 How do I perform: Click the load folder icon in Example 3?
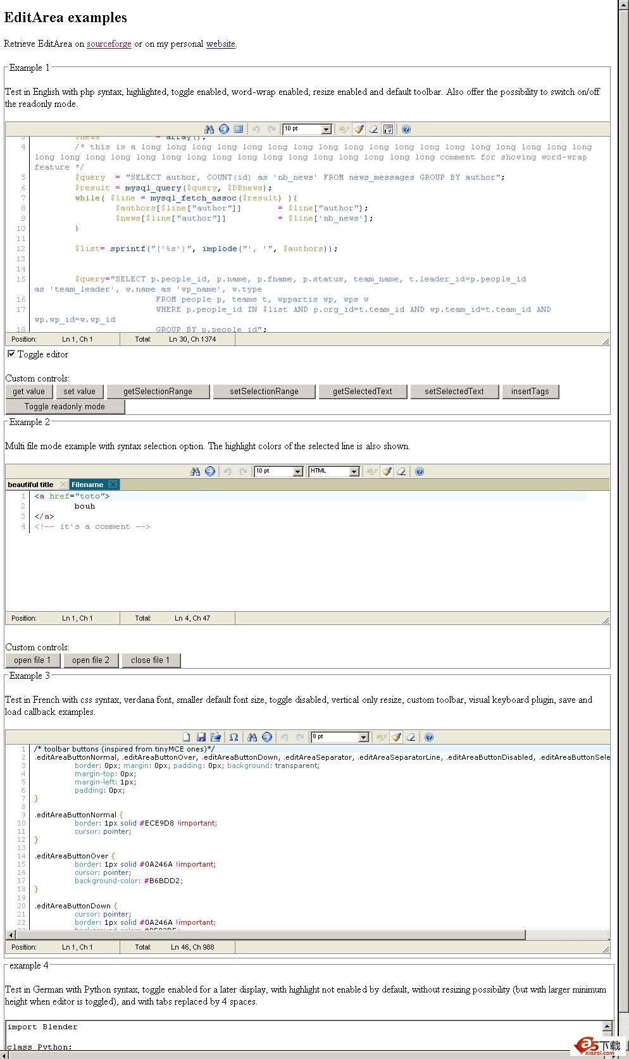216,737
